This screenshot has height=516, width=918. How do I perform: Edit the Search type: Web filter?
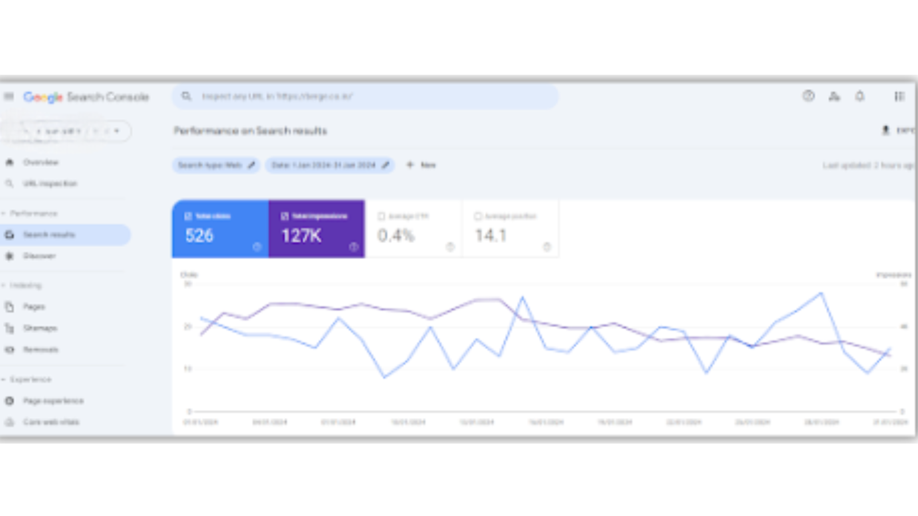tap(216, 165)
